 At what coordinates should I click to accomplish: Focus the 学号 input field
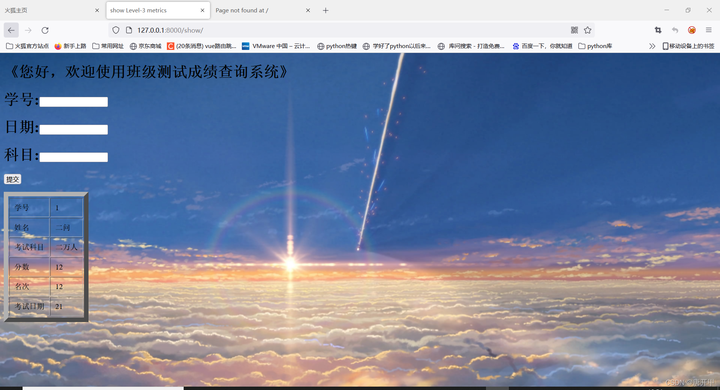click(x=73, y=102)
